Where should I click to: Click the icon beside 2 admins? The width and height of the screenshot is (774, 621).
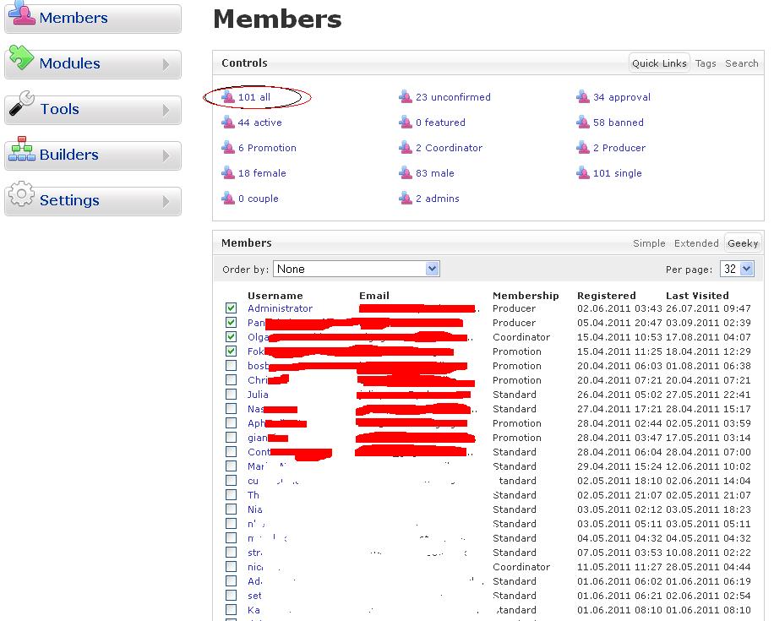point(406,199)
